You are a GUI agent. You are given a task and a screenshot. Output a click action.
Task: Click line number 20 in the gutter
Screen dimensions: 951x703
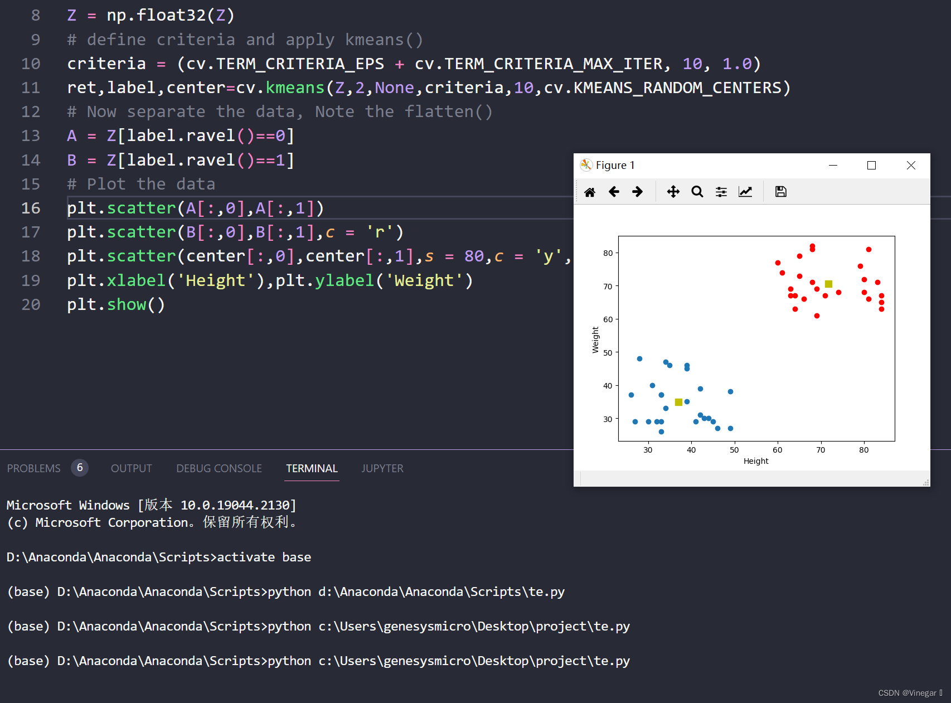click(x=31, y=304)
